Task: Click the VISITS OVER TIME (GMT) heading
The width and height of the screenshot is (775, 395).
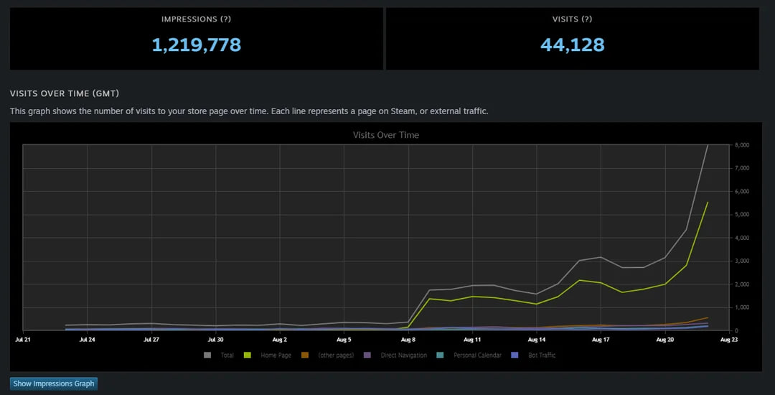Action: tap(65, 93)
